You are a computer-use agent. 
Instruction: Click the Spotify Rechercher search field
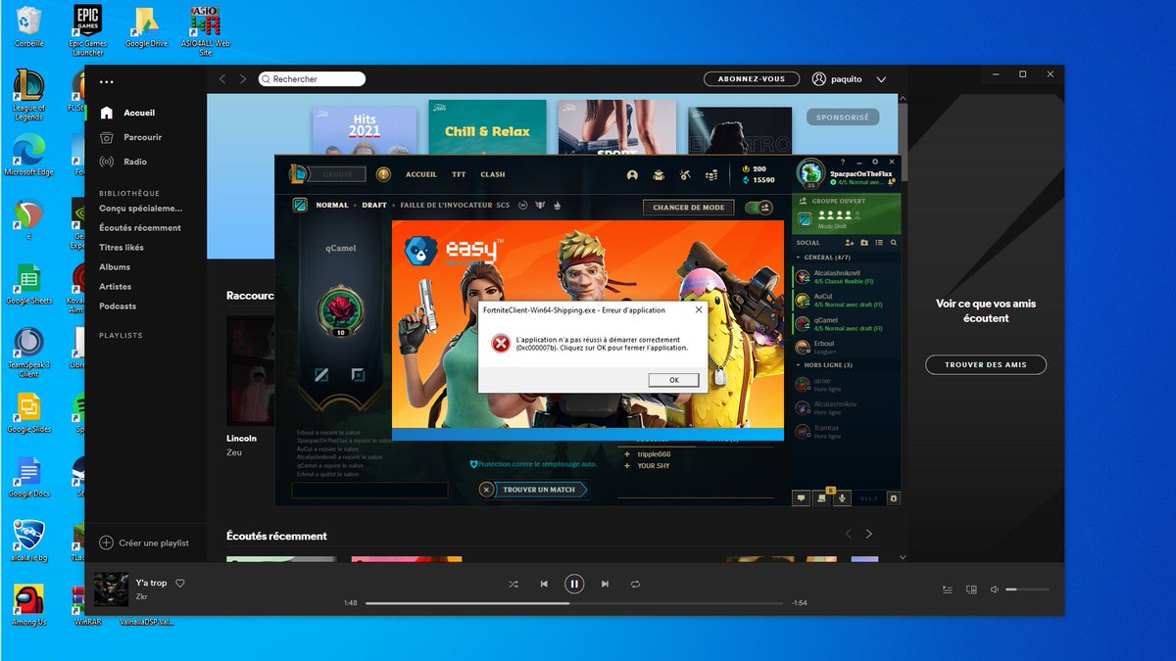[312, 79]
